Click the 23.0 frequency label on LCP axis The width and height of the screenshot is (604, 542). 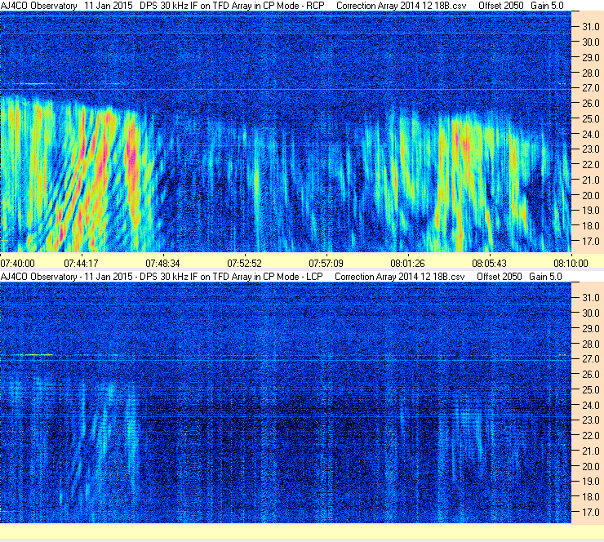[590, 420]
